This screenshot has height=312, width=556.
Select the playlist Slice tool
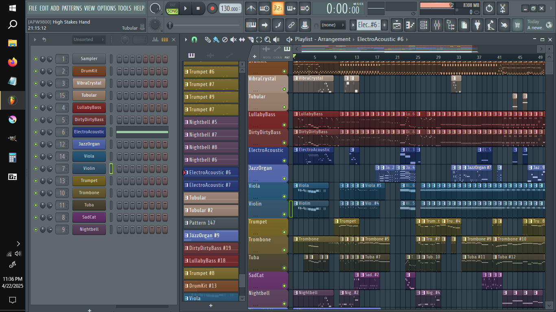coord(250,39)
